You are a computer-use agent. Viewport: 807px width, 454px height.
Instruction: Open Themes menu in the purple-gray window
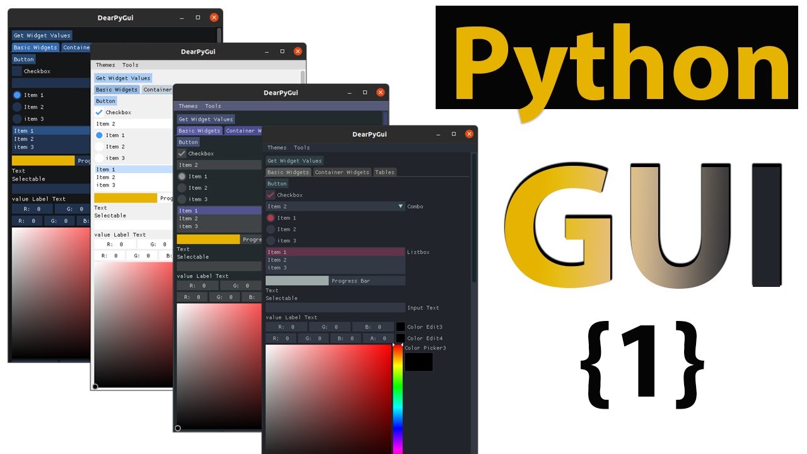pos(188,106)
